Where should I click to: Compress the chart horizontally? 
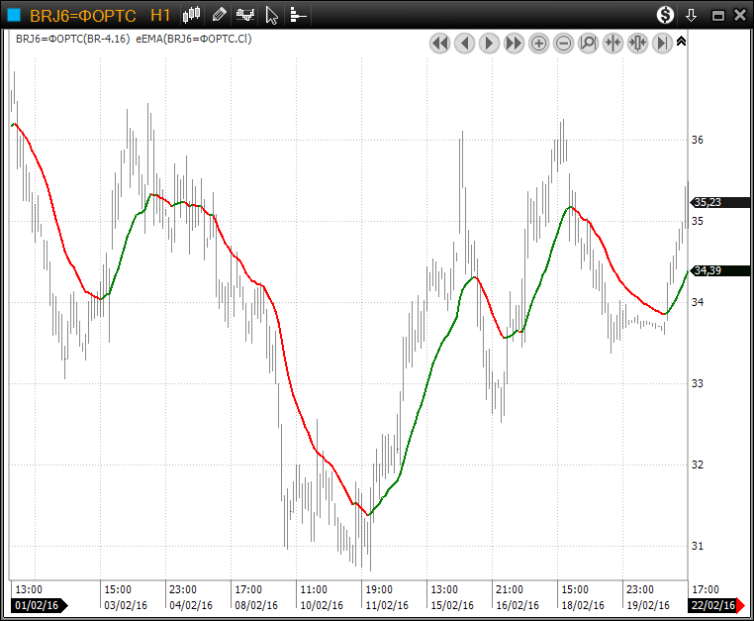point(613,43)
